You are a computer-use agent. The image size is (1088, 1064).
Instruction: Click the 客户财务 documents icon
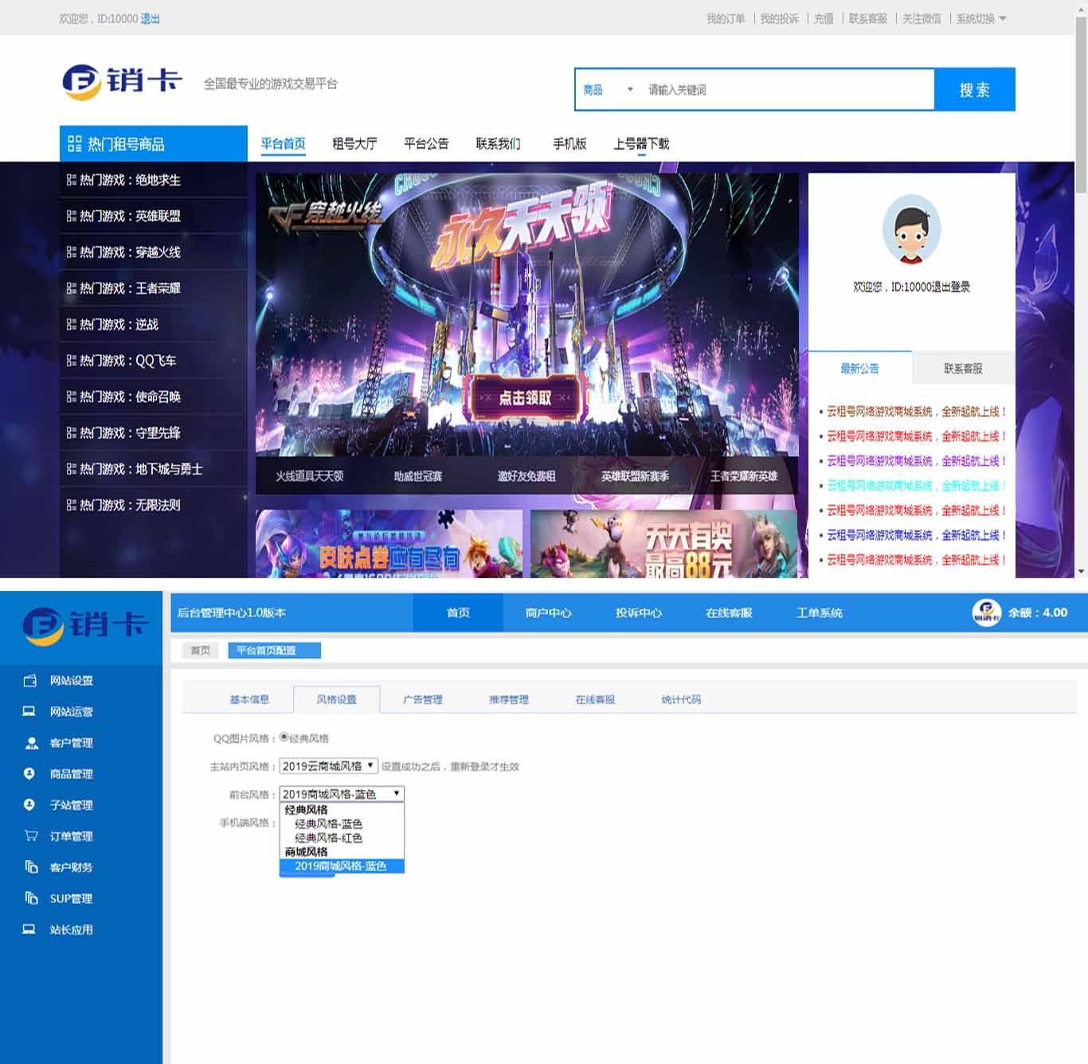point(30,867)
